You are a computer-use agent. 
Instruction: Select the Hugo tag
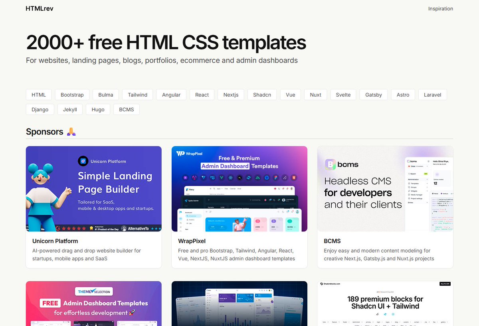(98, 109)
